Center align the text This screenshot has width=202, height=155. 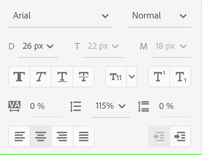(x=41, y=137)
